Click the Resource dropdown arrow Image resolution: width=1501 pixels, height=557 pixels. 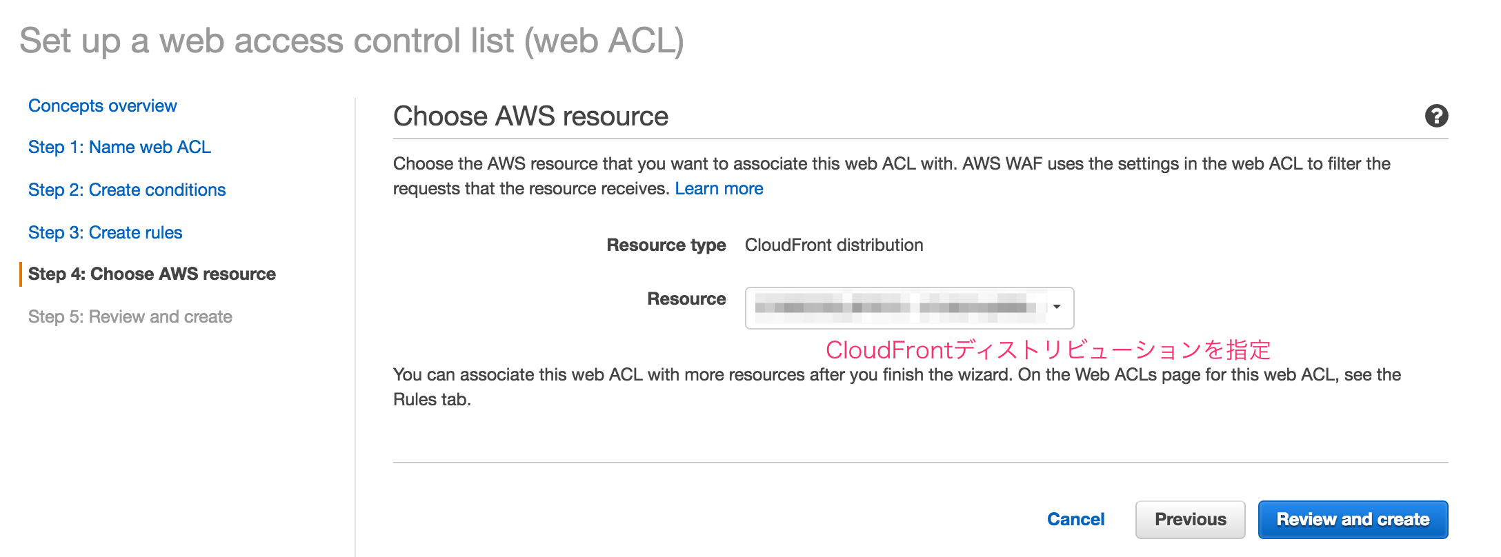1056,307
